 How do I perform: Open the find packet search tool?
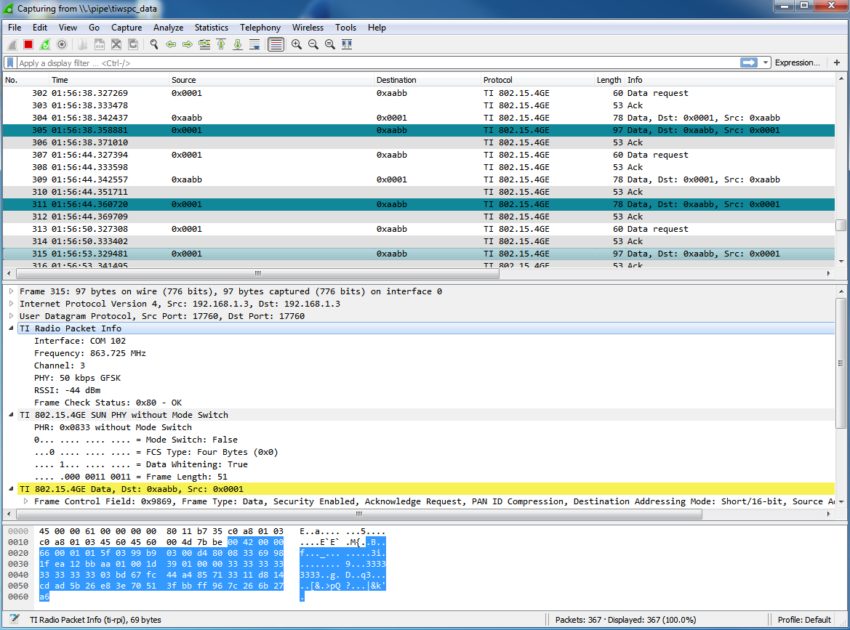[153, 44]
